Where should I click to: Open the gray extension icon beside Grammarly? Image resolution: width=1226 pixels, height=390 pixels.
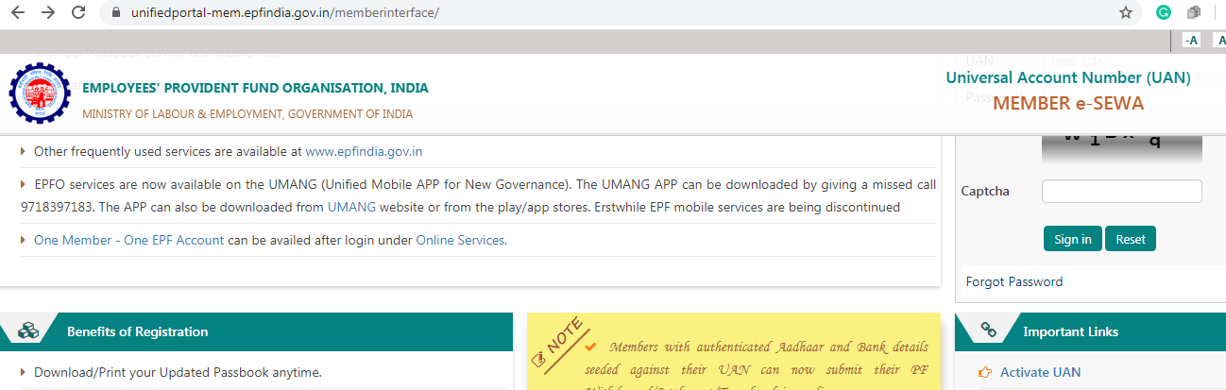(x=1194, y=13)
